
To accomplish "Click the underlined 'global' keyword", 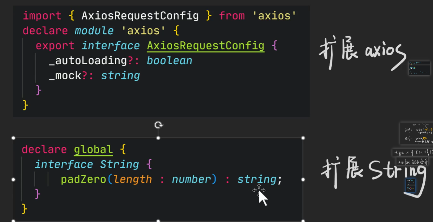I will pos(93,150).
